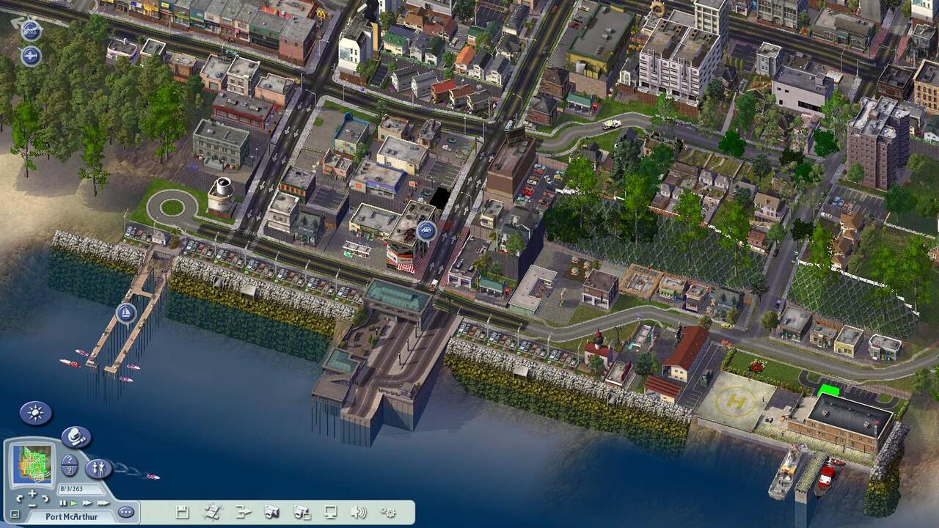Pause the simulation

coord(63,502)
